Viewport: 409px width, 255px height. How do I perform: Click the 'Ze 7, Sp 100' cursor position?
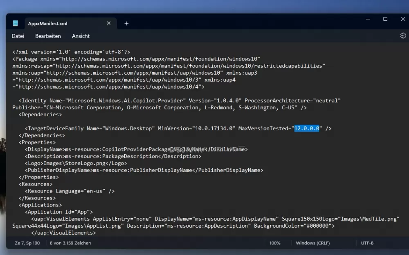[27, 243]
